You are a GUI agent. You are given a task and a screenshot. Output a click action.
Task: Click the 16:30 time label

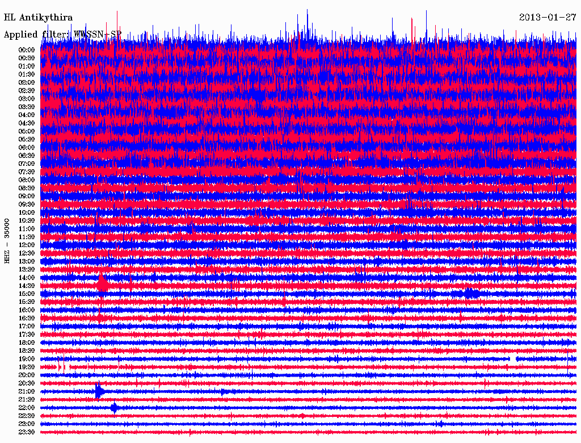click(x=27, y=319)
